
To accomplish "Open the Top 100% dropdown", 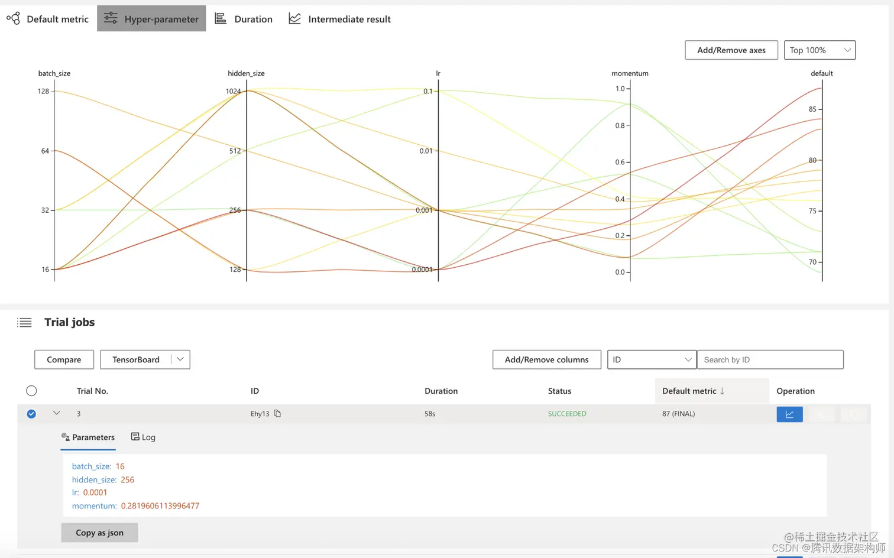I will pos(819,50).
